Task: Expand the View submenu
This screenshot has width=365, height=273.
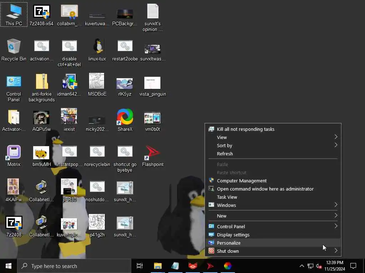Action: coord(273,137)
